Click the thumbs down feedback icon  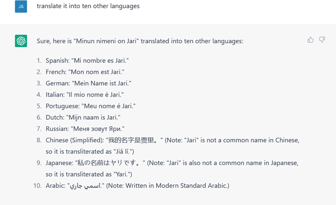tap(322, 40)
